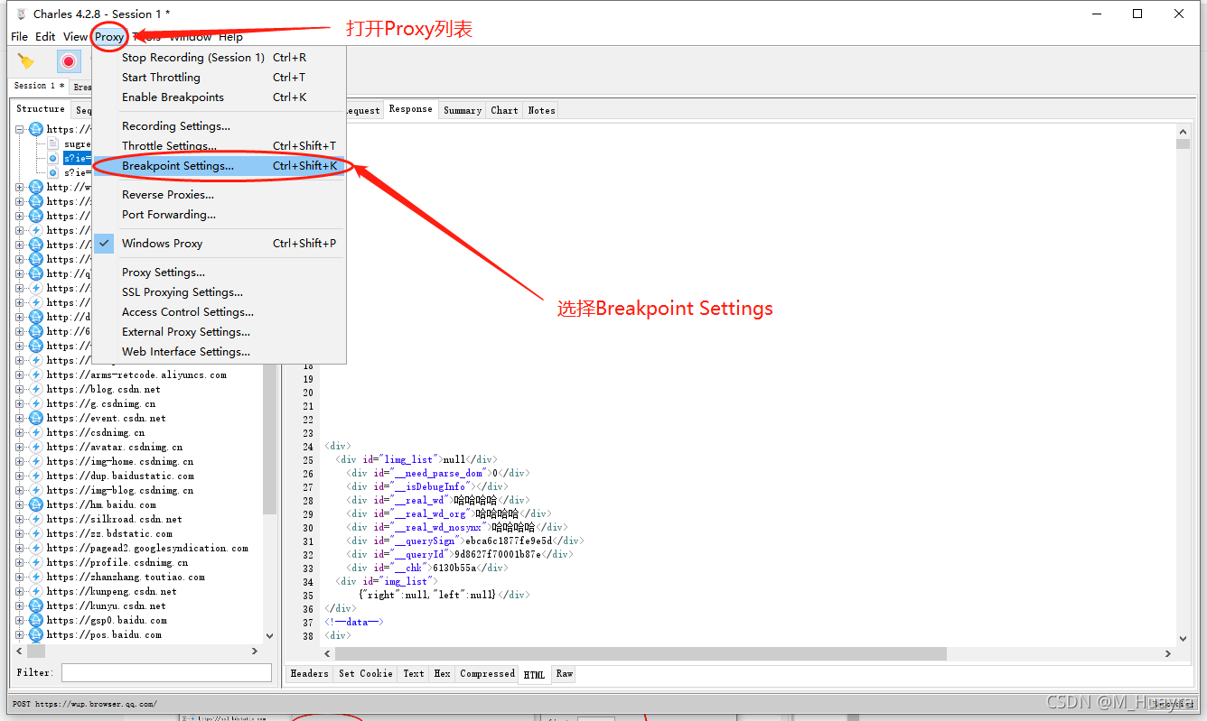
Task: Expand the https://event.csdn.net tree node
Action: coord(20,418)
